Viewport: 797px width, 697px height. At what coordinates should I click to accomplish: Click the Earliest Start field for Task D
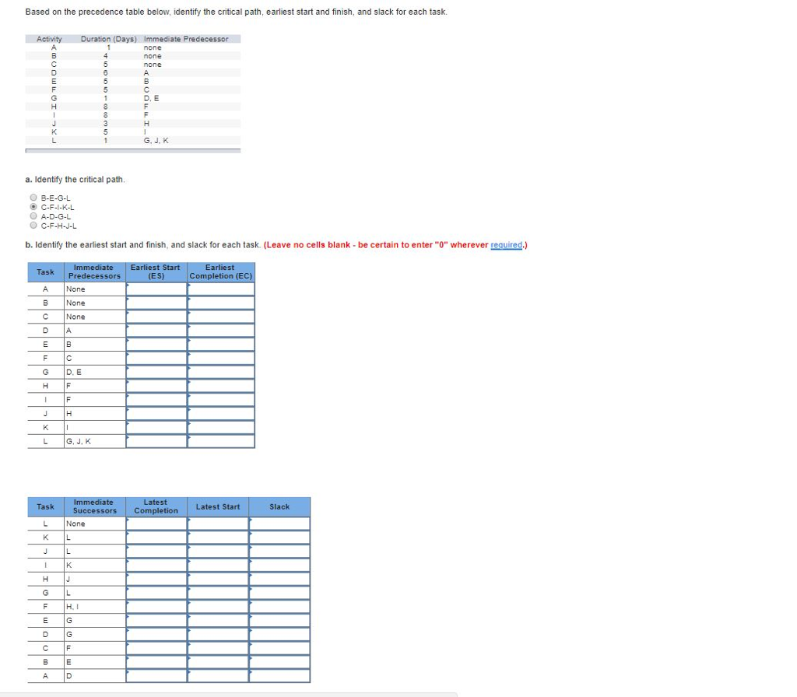[x=156, y=330]
